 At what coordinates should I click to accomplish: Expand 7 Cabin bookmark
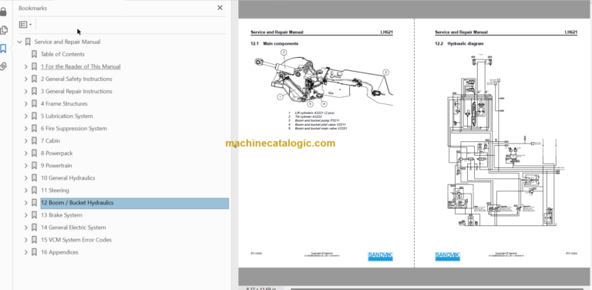tap(25, 141)
